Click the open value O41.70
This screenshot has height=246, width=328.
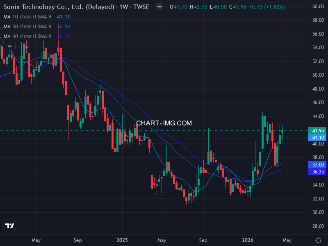tap(178, 7)
